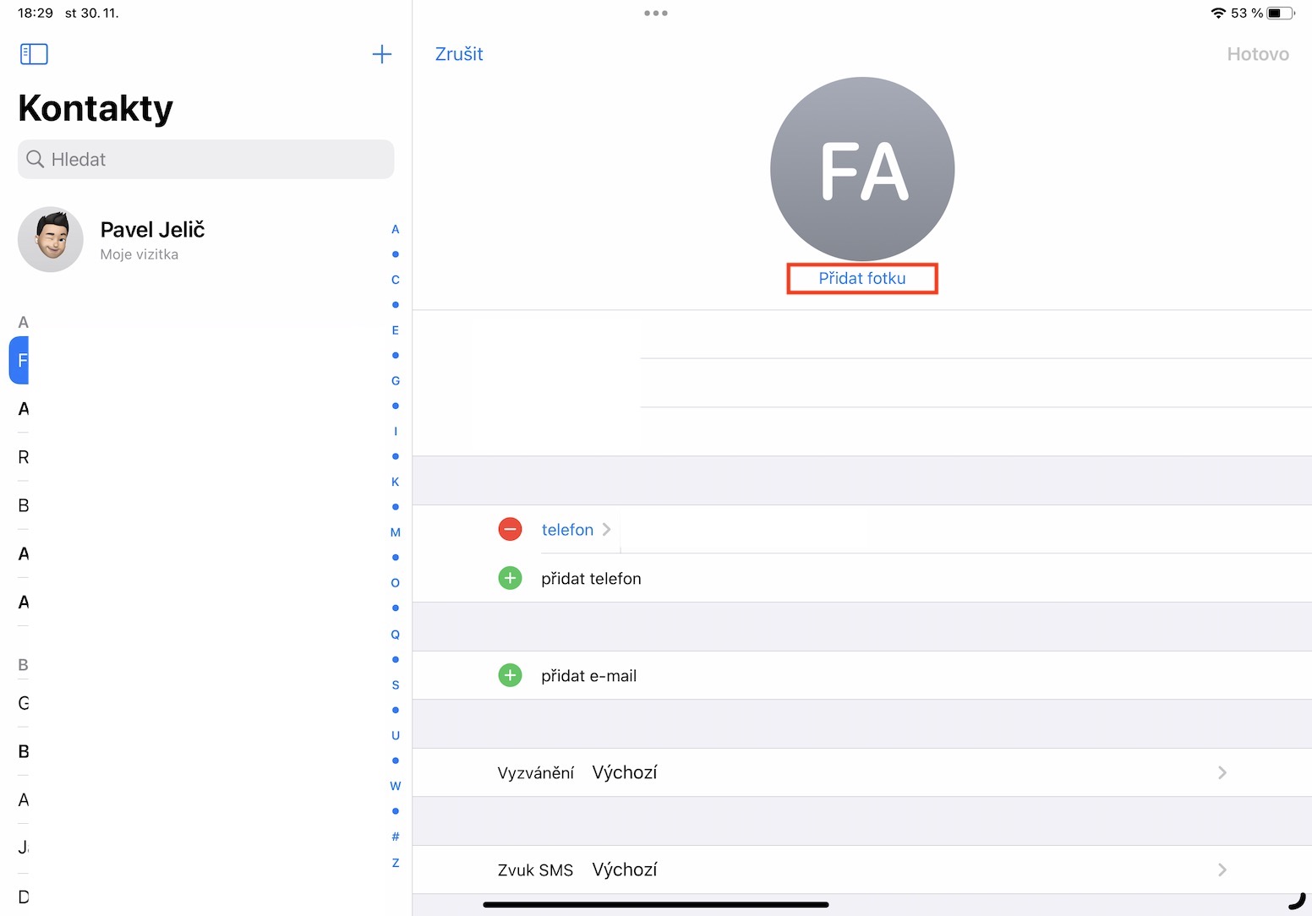
Task: Tap Přidat fotku link
Action: click(x=861, y=278)
